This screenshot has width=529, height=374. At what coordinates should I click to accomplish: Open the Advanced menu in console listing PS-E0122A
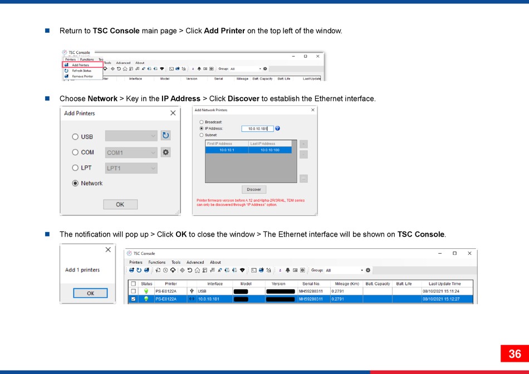[x=195, y=262]
